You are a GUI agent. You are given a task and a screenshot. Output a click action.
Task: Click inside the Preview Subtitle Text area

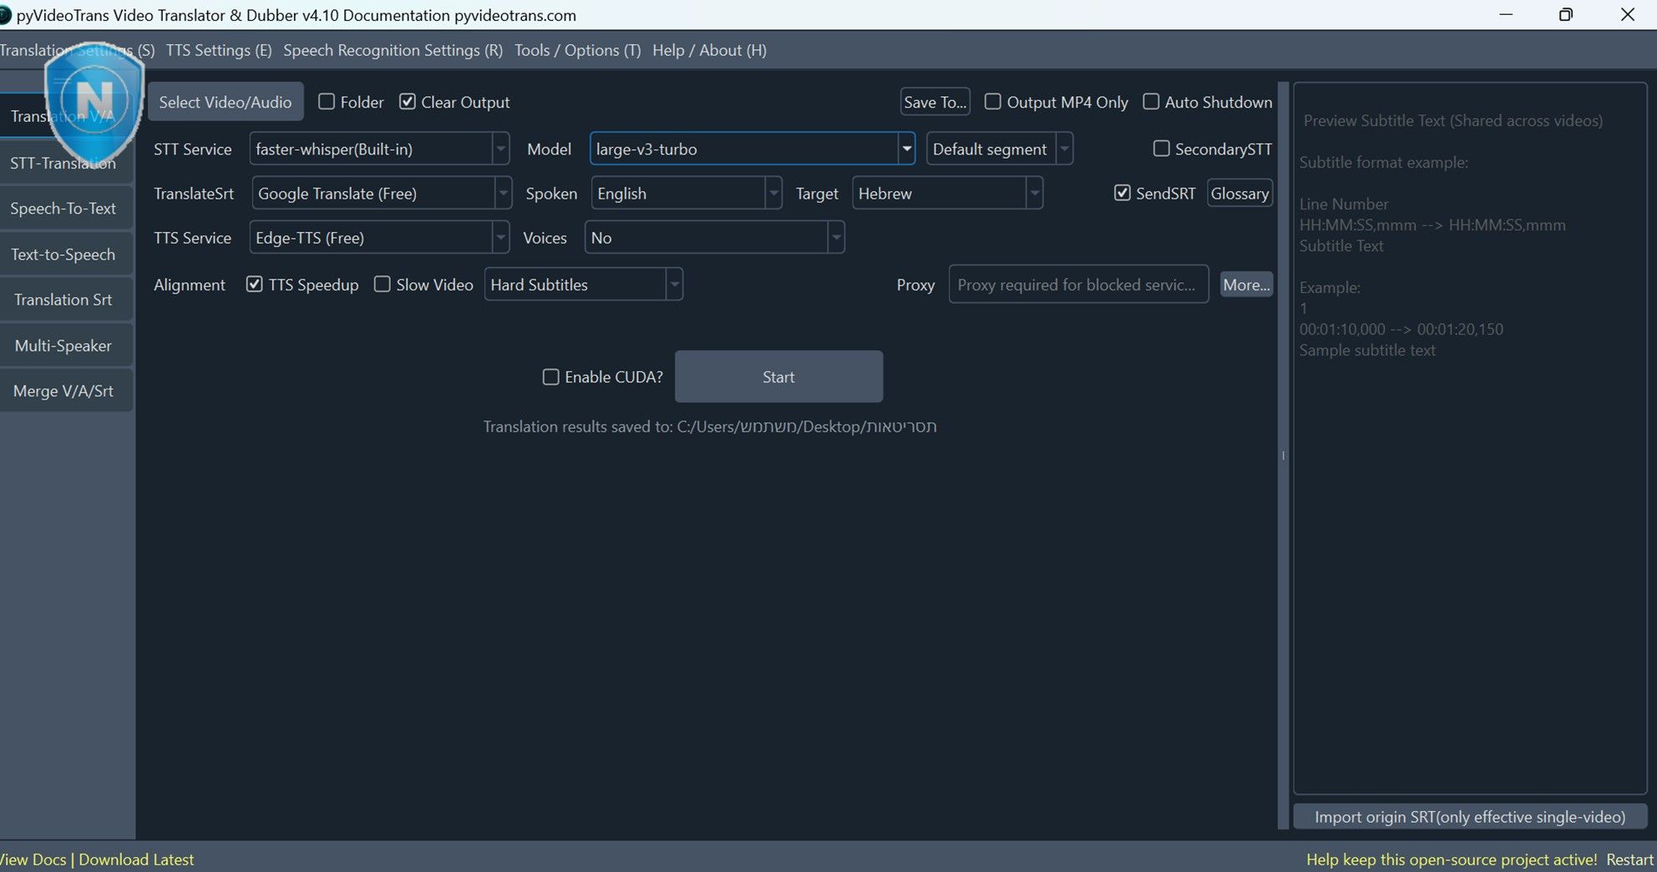(x=1470, y=438)
